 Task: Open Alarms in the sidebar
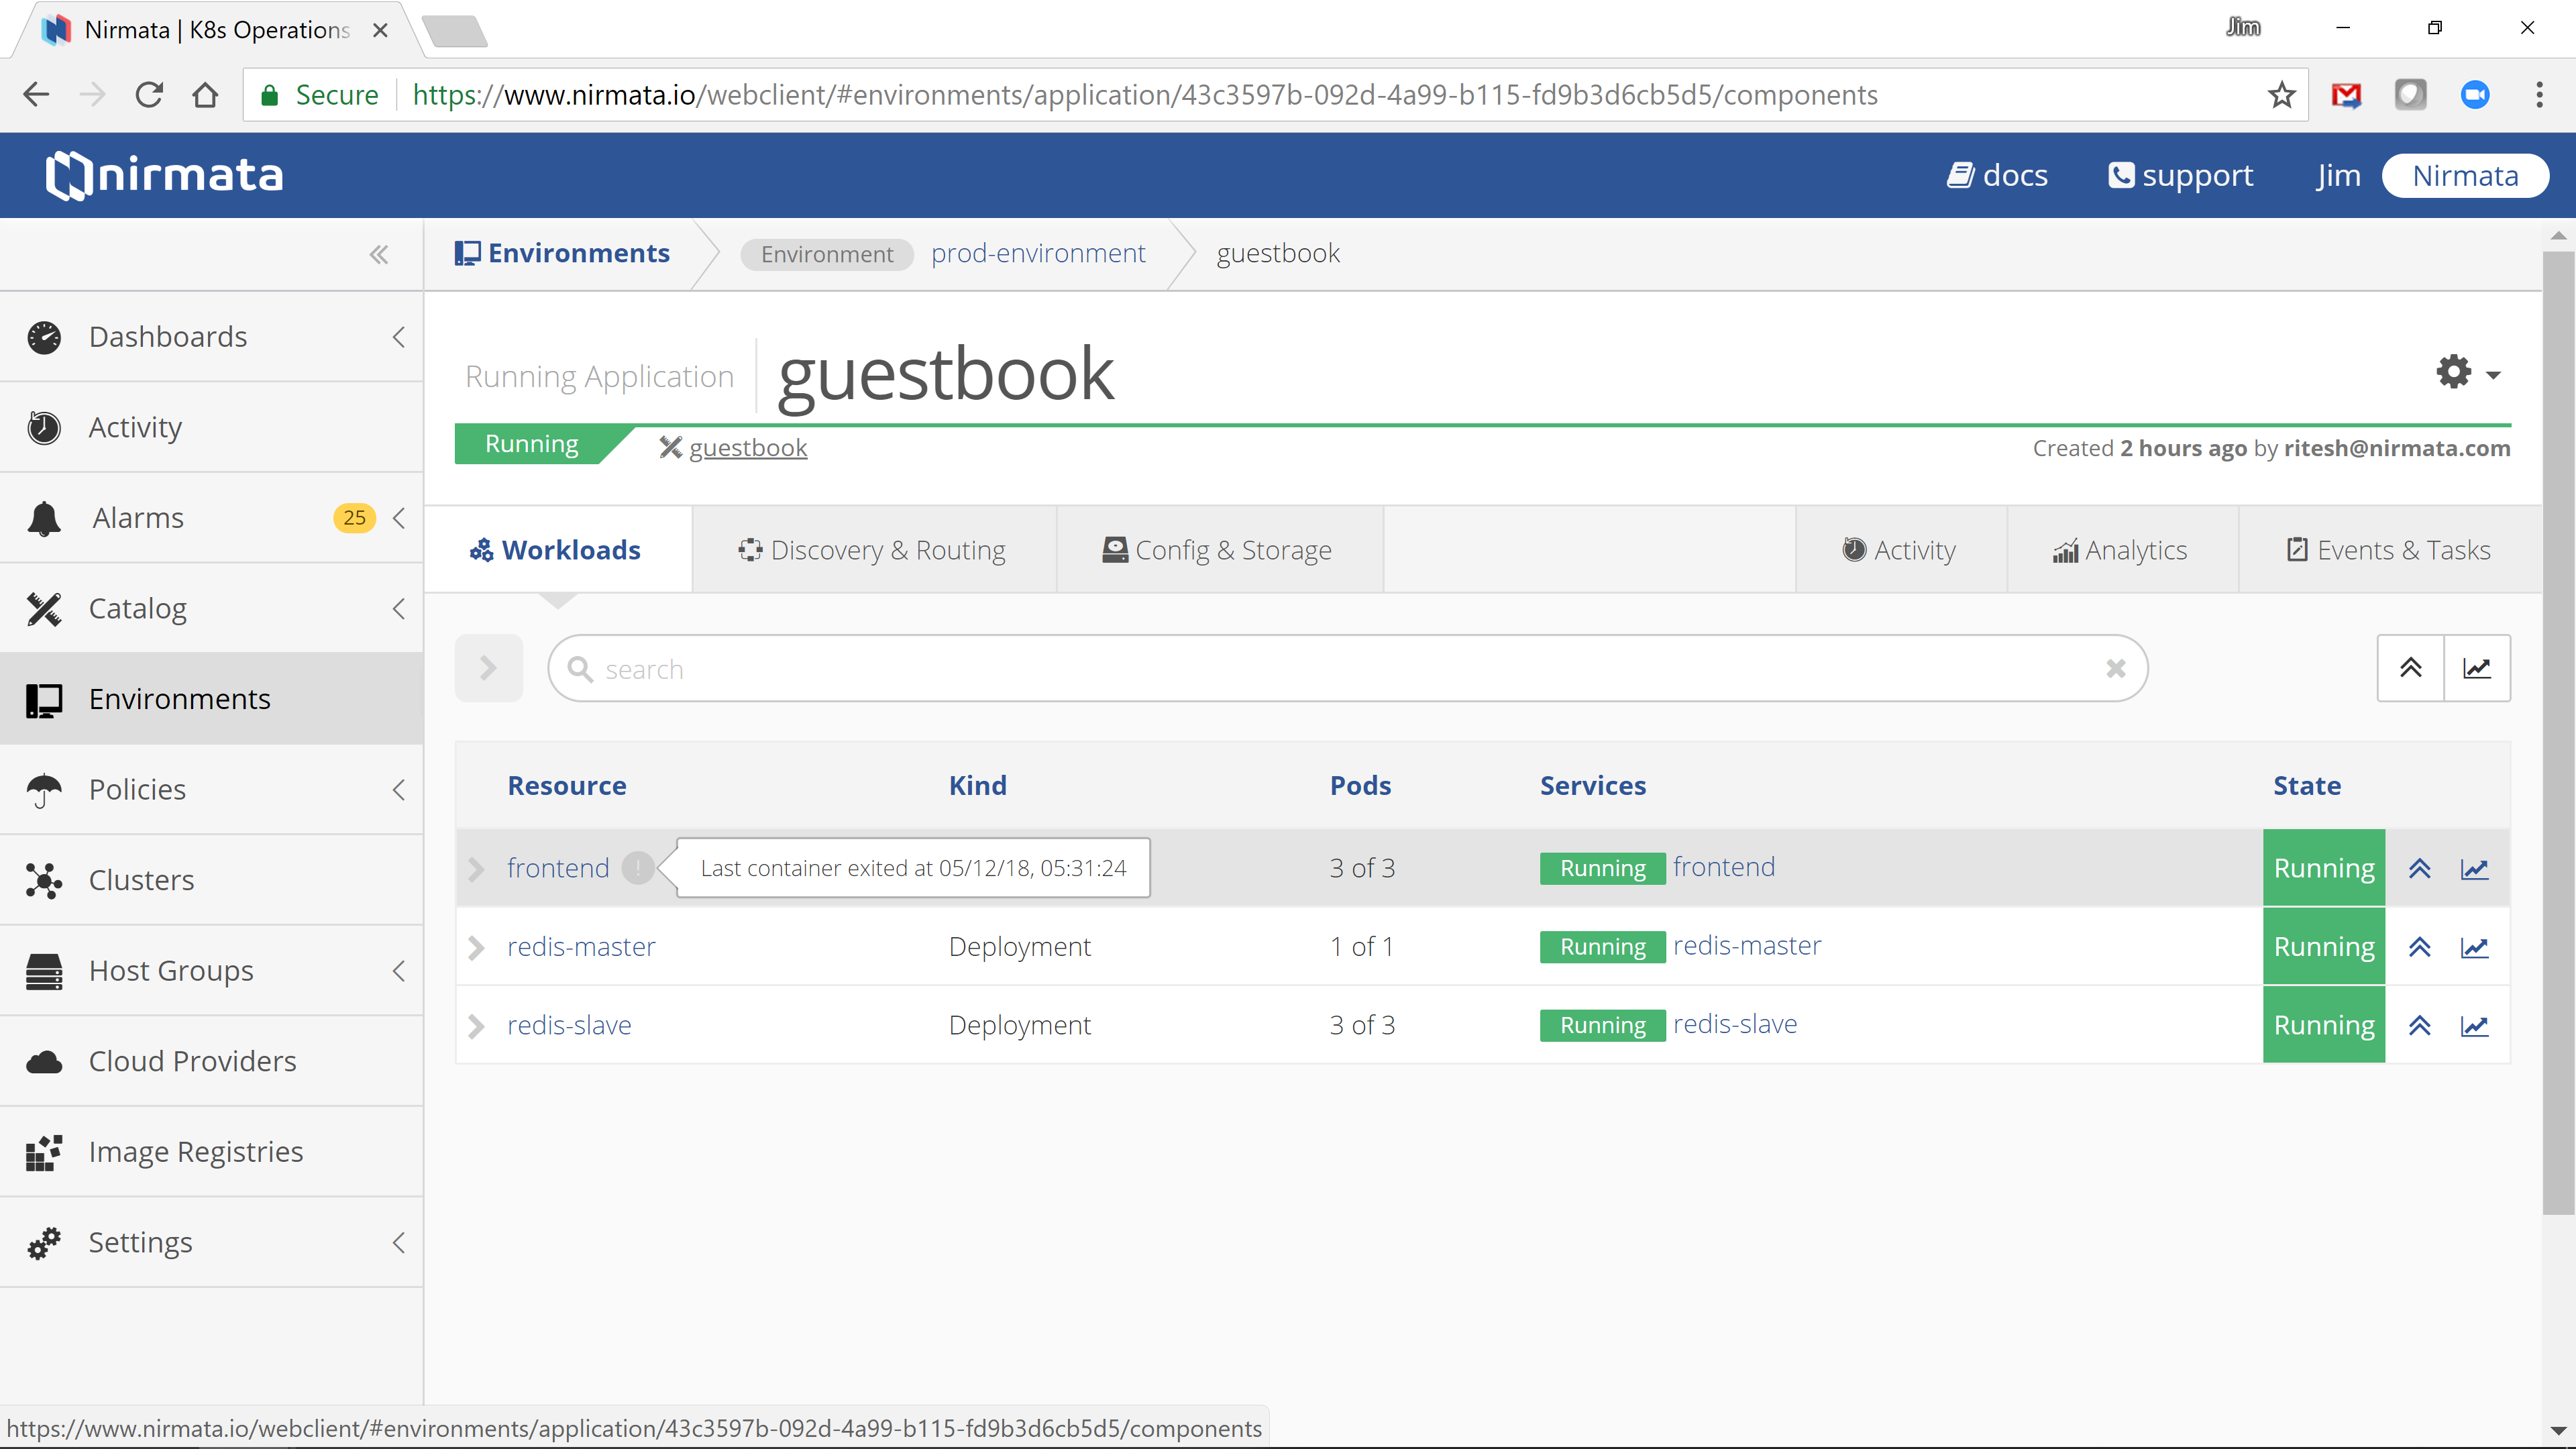[x=138, y=518]
